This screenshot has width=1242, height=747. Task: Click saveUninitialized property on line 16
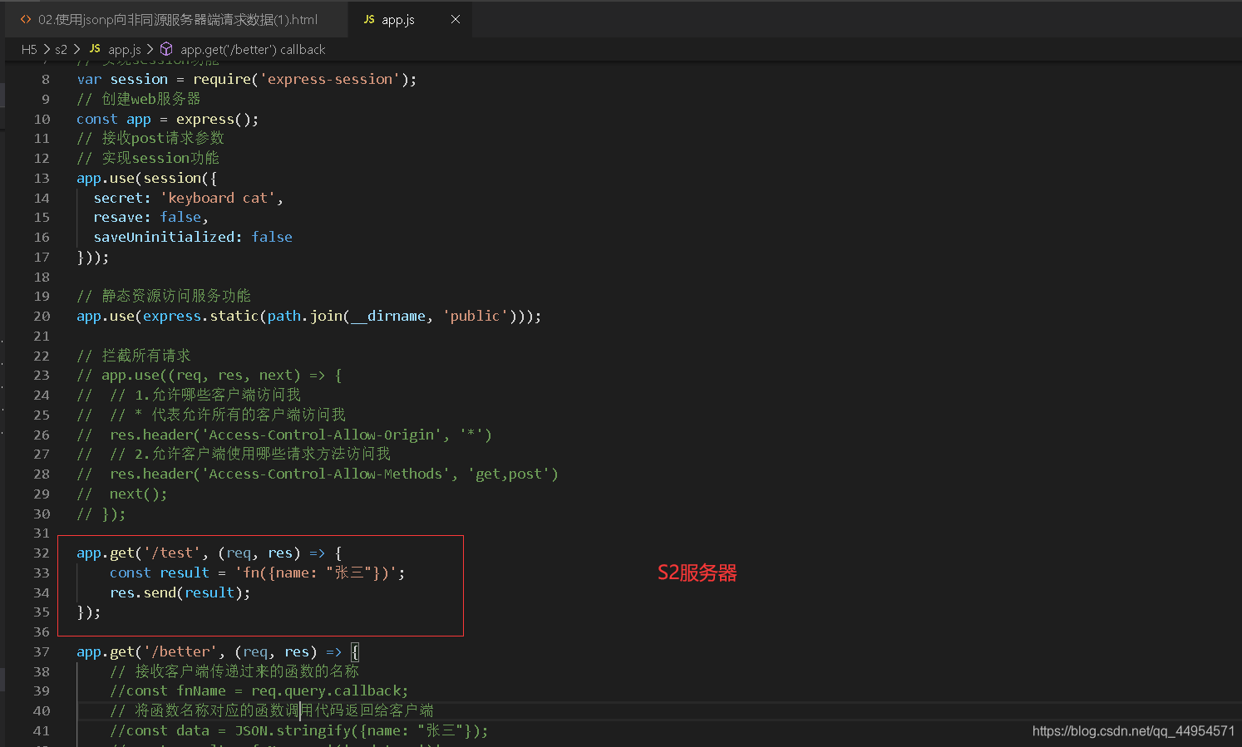[164, 237]
